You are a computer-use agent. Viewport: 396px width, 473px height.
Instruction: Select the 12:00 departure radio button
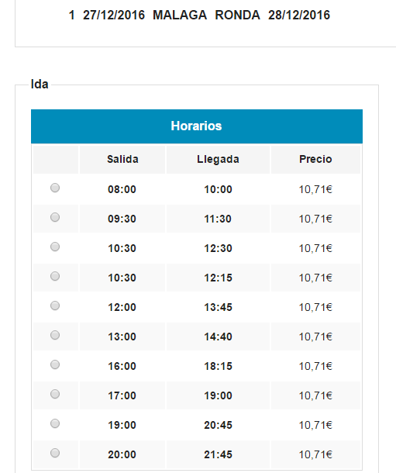[x=55, y=306]
